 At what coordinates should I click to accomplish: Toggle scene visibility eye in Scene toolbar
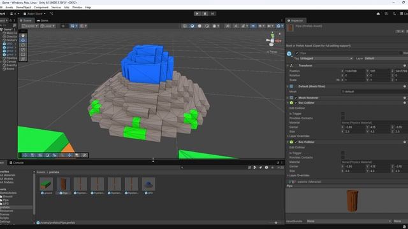[x=253, y=26]
